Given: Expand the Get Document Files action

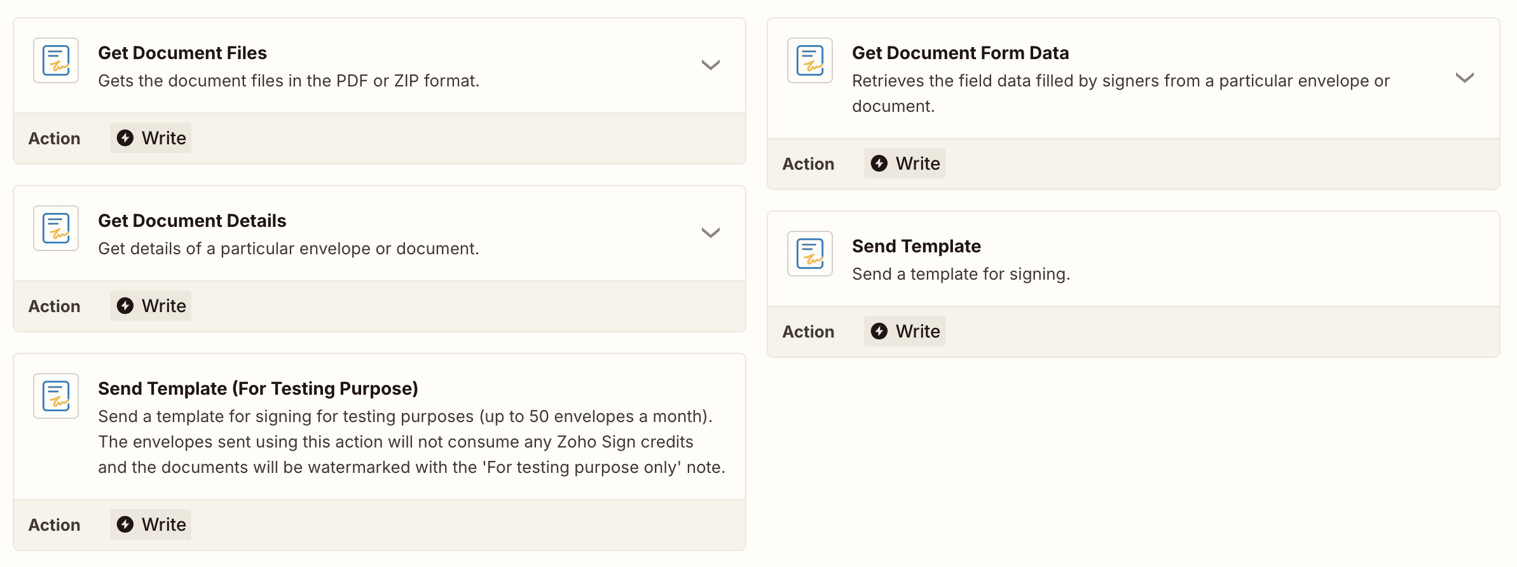Looking at the screenshot, I should coord(711,64).
